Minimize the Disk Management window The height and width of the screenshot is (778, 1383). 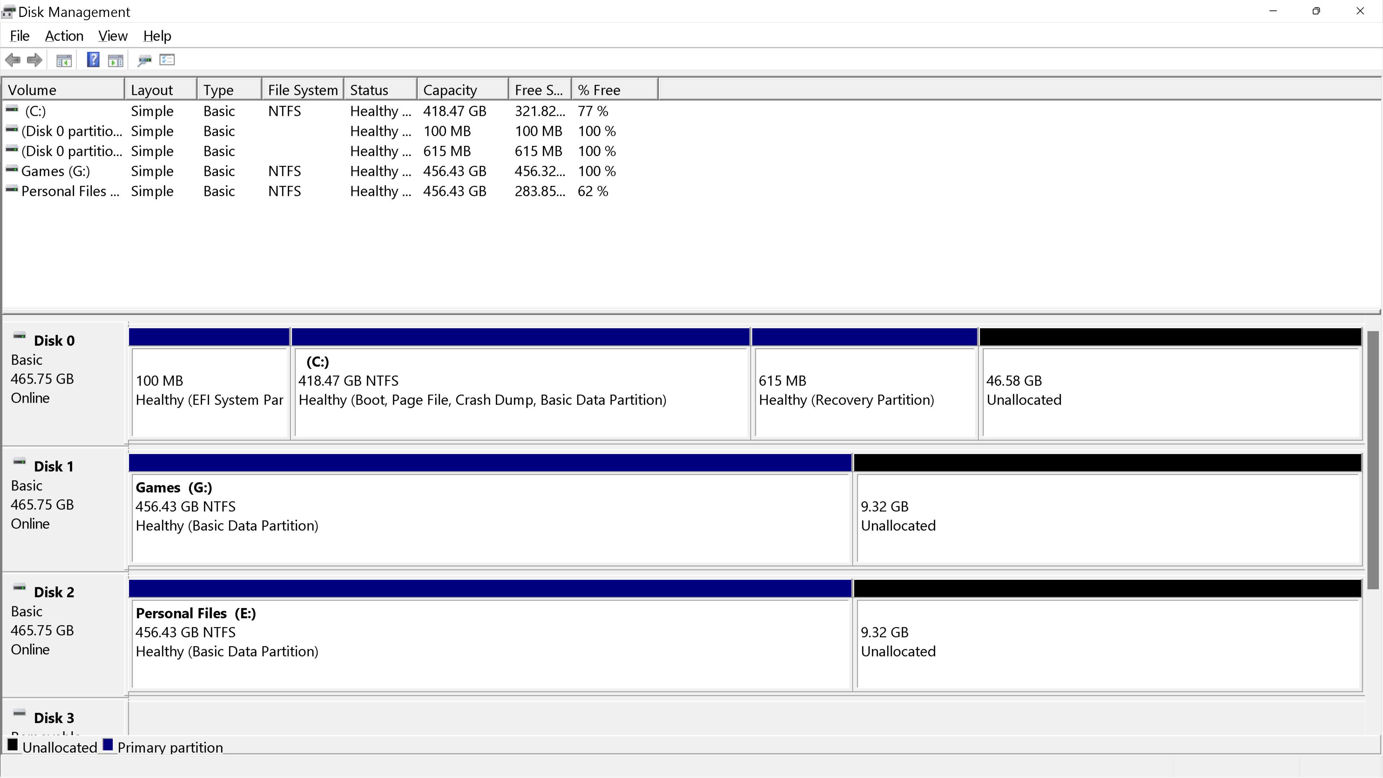click(x=1273, y=11)
